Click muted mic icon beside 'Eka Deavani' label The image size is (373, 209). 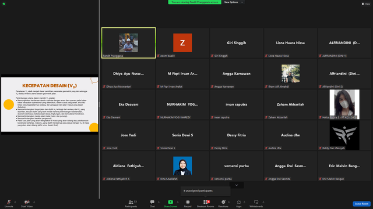click(104, 117)
